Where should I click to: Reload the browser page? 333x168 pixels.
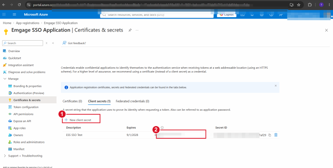click(20, 5)
